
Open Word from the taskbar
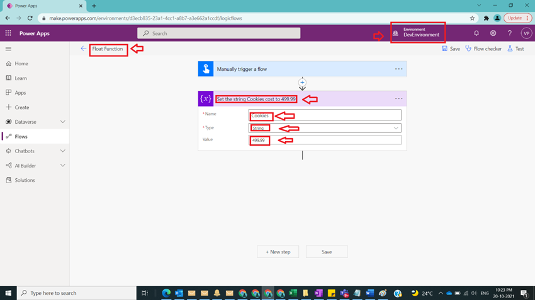[369, 293]
